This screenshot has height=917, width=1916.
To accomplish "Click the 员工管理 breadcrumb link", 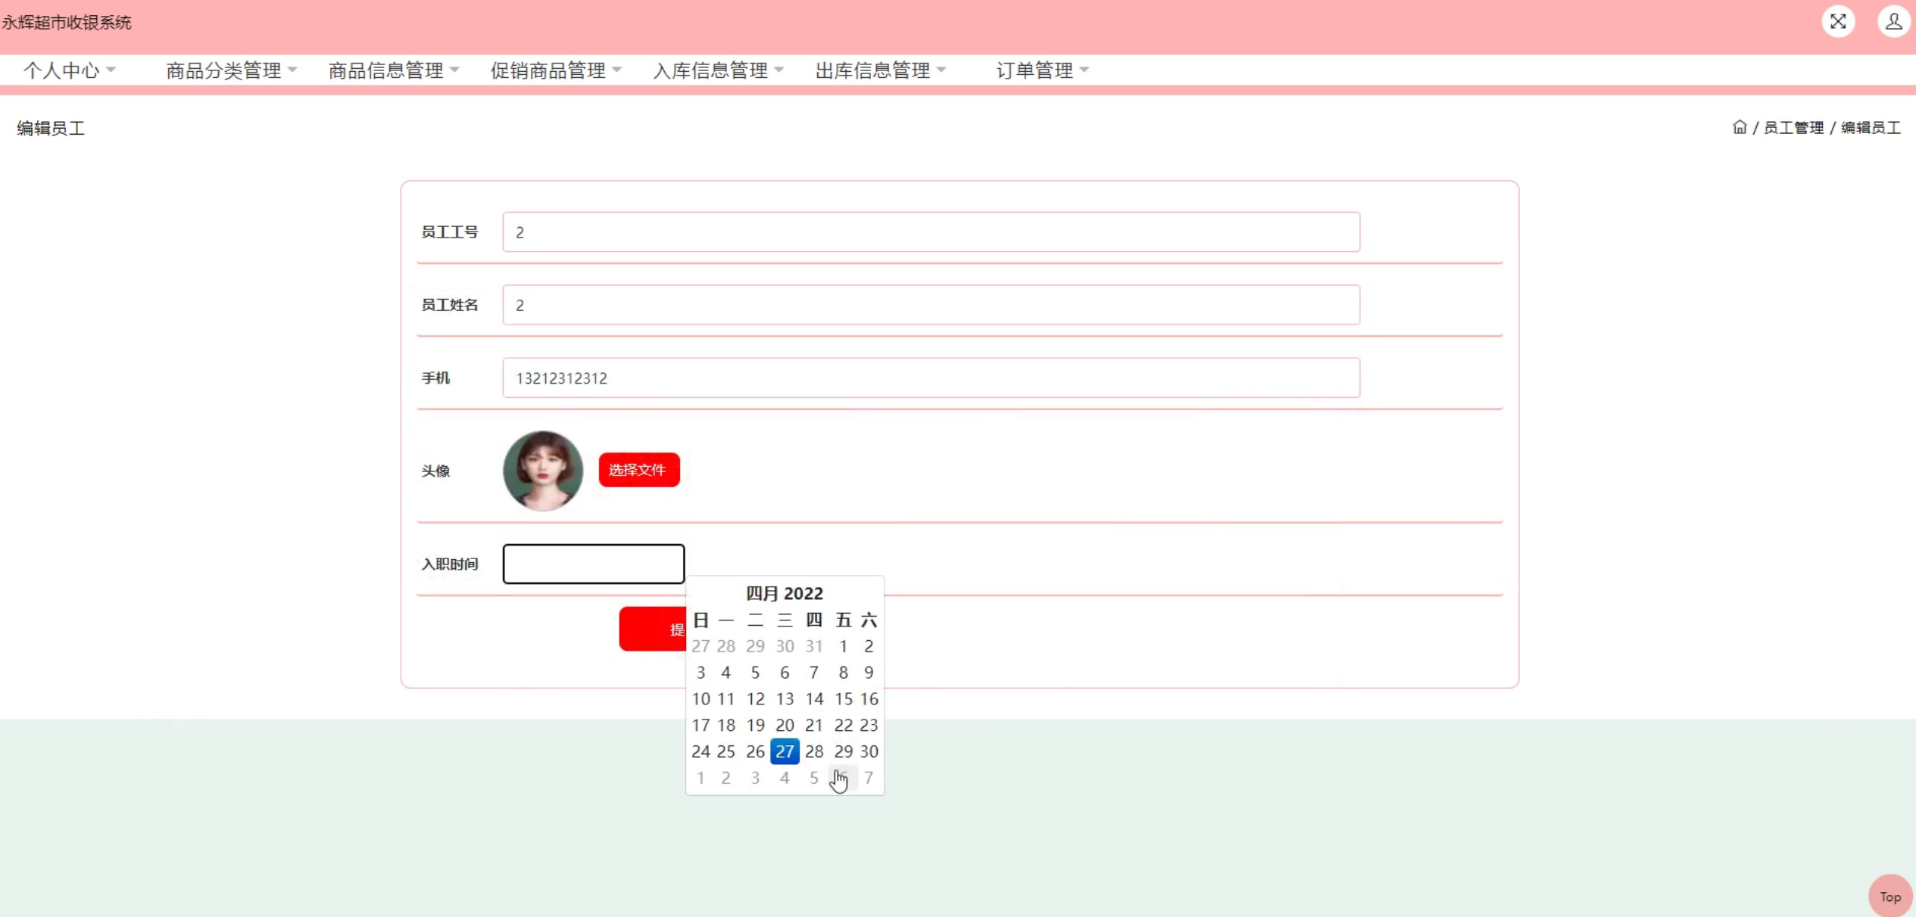I will (x=1793, y=127).
